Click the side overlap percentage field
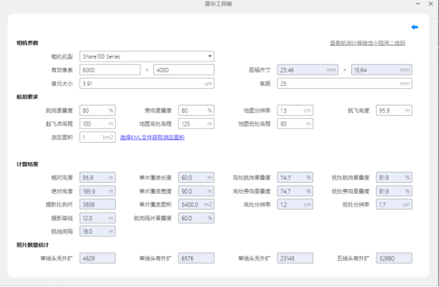This screenshot has width=439, height=287. pos(191,110)
